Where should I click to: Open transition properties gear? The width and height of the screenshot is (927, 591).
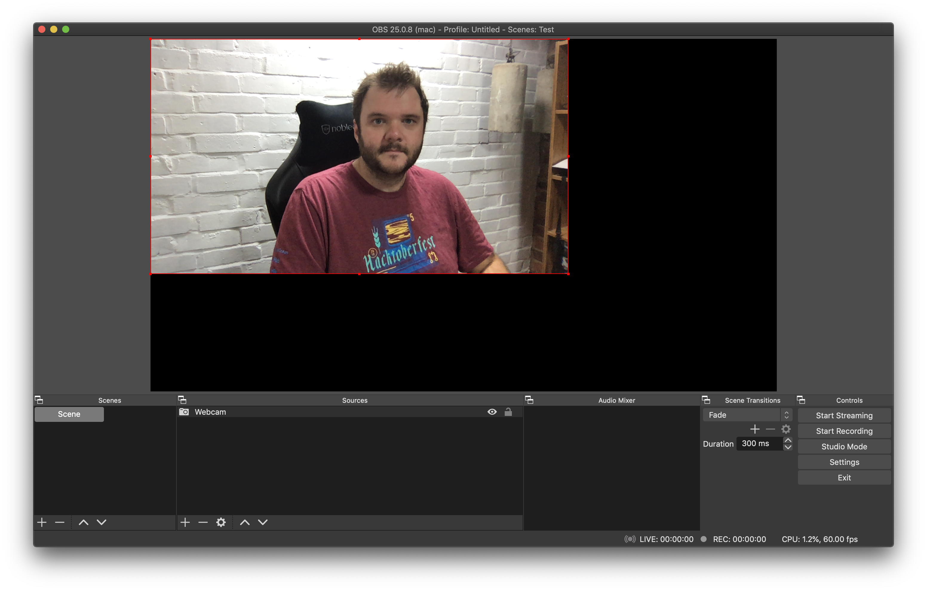coord(786,429)
